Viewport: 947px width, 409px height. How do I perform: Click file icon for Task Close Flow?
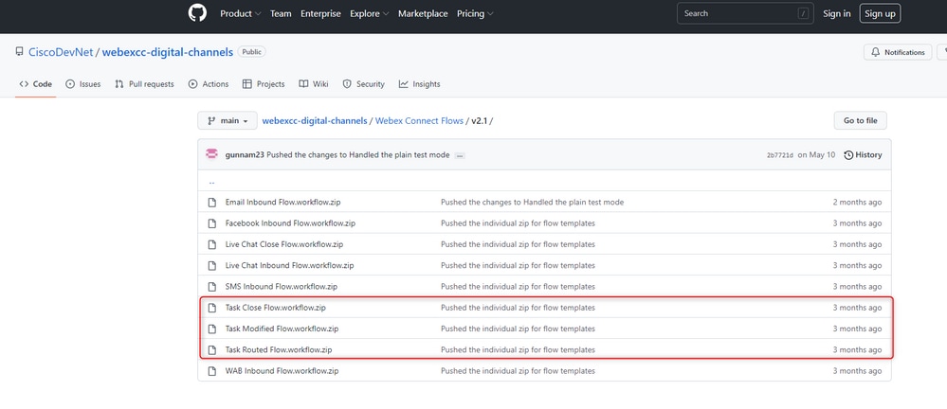click(212, 308)
